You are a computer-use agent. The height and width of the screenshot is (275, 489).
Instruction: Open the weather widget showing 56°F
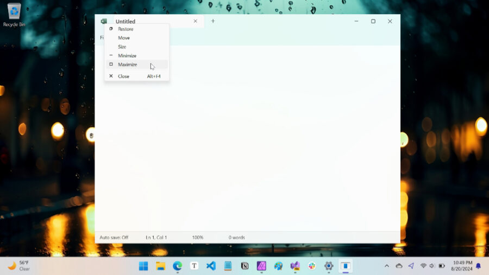click(x=18, y=266)
